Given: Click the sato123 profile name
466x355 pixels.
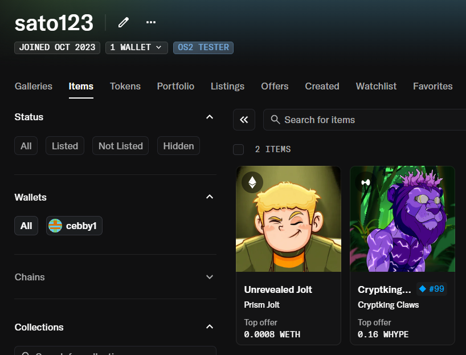Looking at the screenshot, I should [x=54, y=23].
